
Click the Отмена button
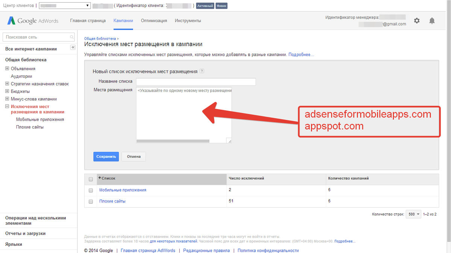134,157
